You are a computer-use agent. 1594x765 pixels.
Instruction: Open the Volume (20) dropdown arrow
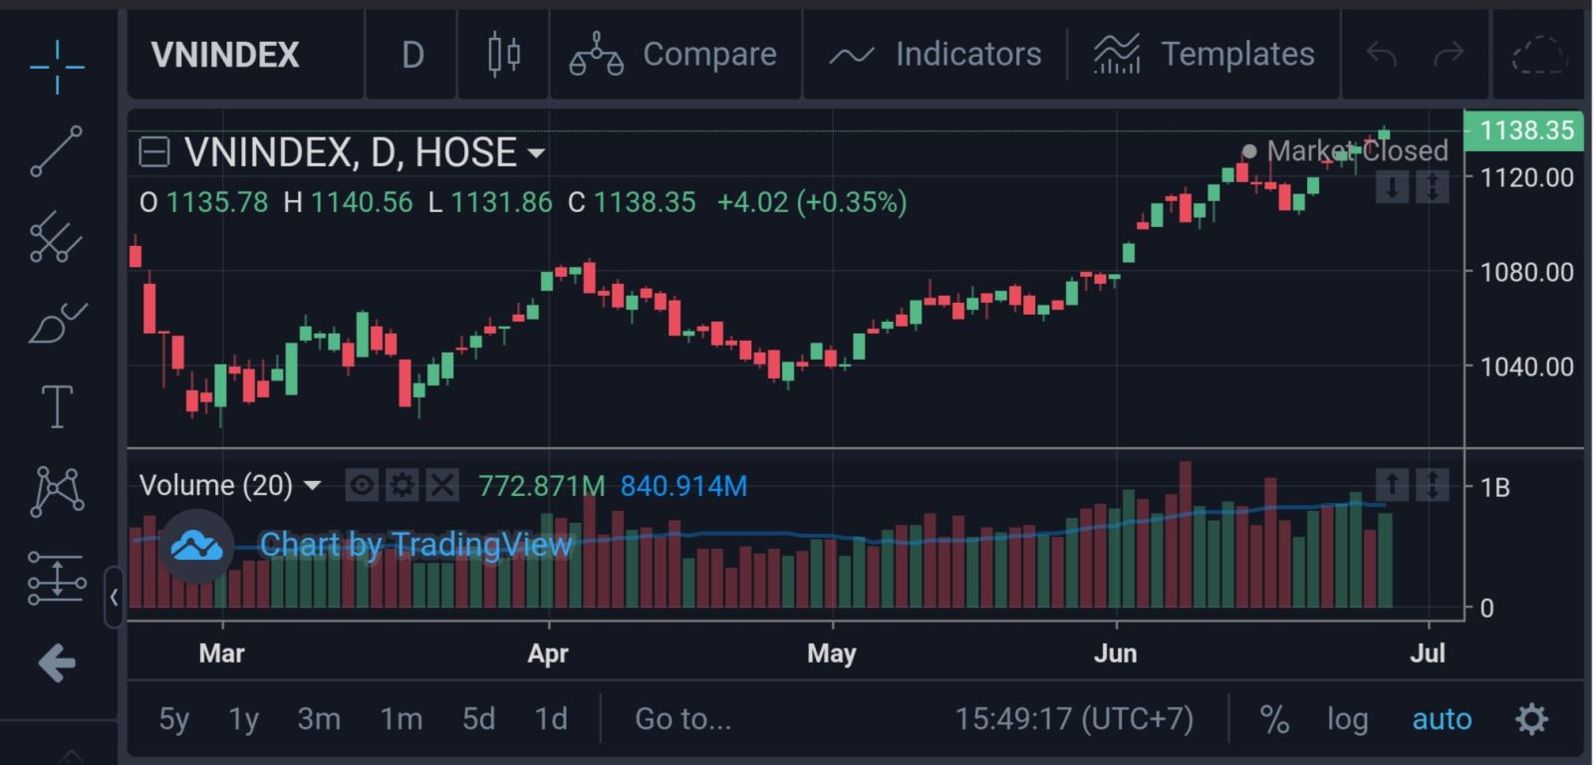tap(312, 486)
